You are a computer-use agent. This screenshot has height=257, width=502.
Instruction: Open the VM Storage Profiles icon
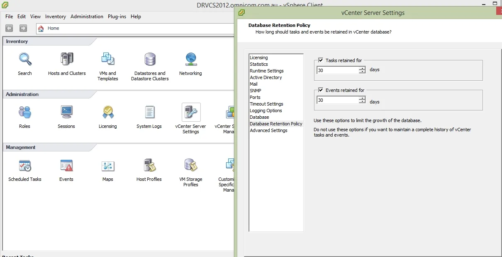(x=191, y=165)
